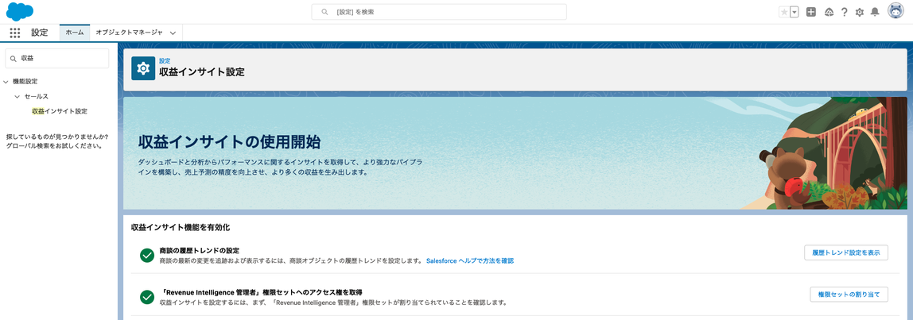913x320 pixels.
Task: Click the 設定 breadcrumb above the page title
Action: 165,60
